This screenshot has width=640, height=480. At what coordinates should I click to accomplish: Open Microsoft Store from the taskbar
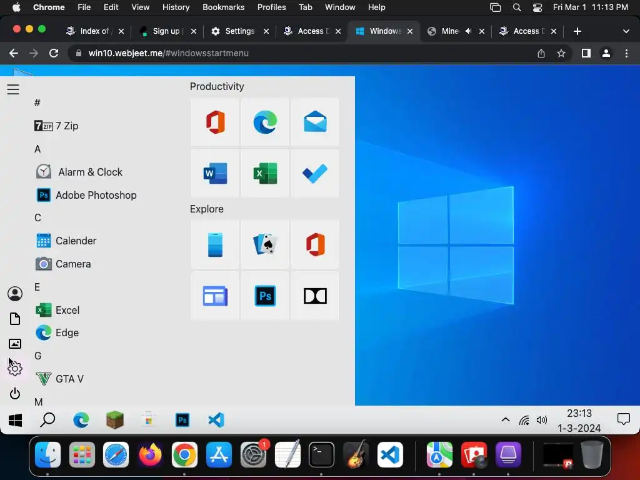pos(149,420)
